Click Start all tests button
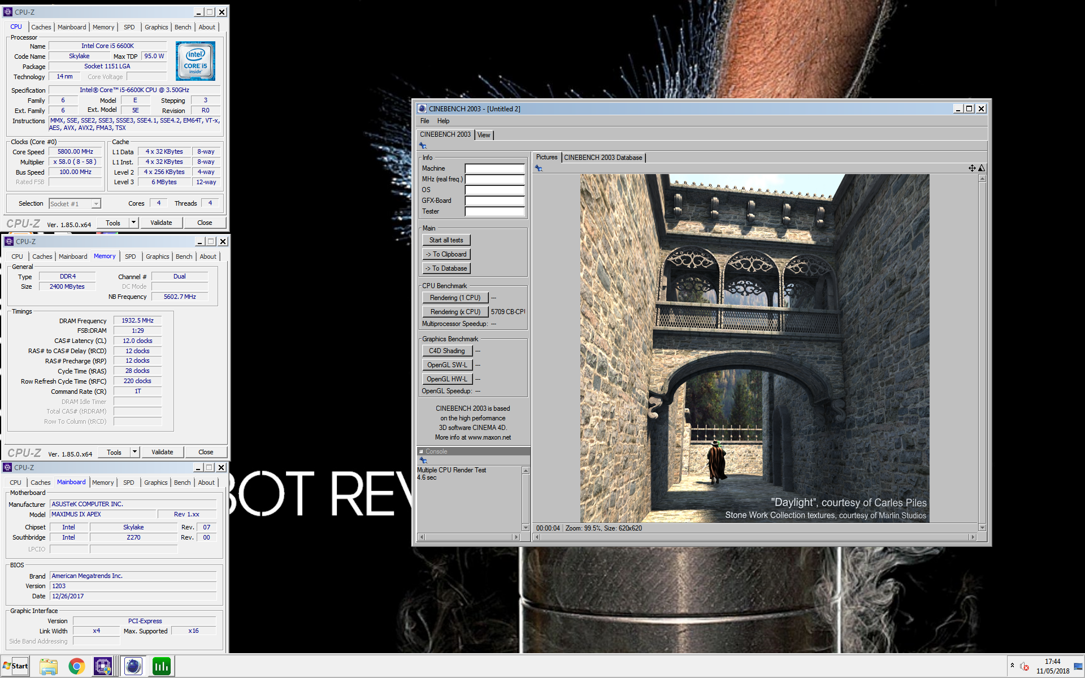 click(446, 240)
